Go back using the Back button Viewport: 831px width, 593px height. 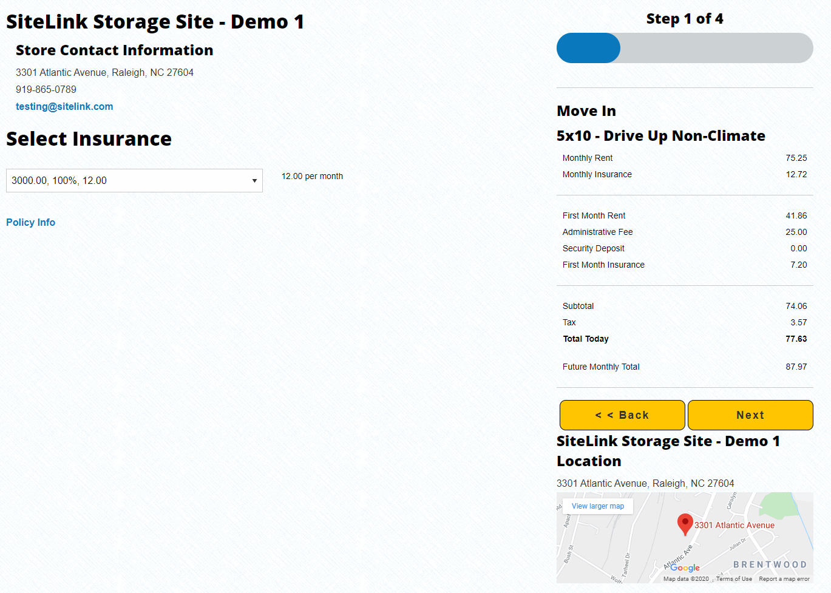(x=622, y=415)
